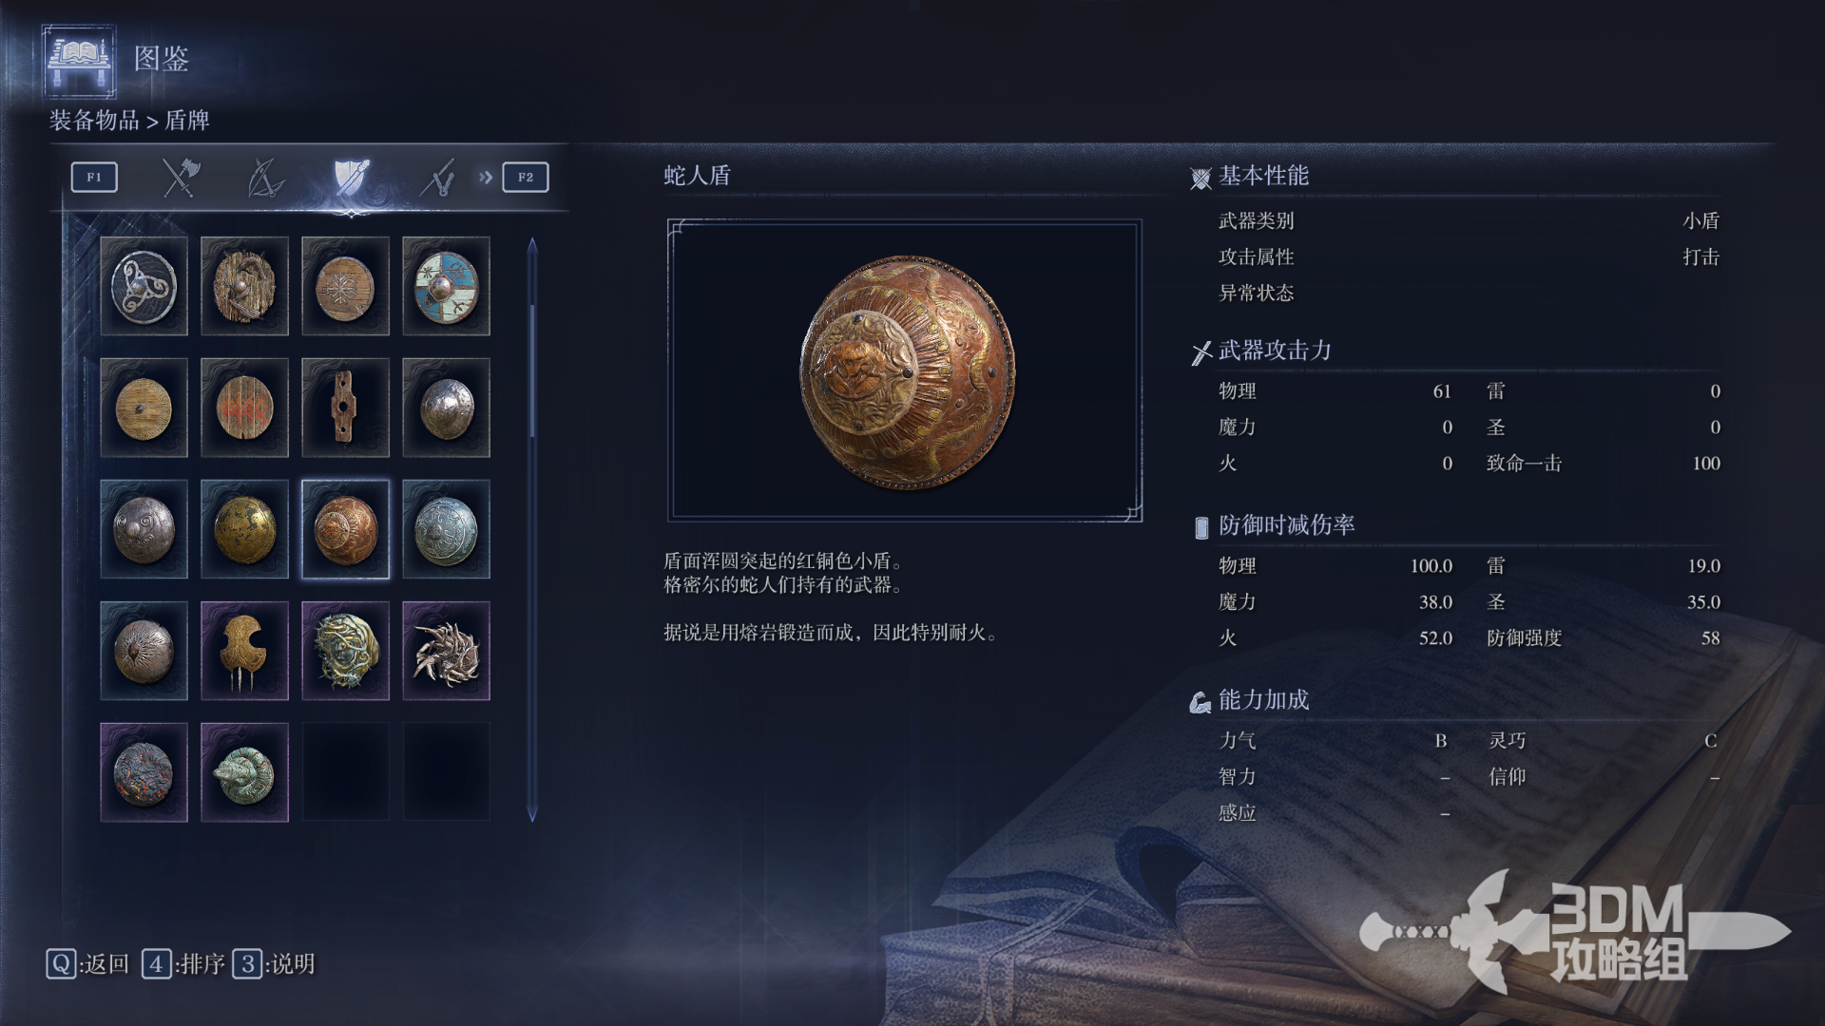The image size is (1825, 1026).
Task: Select the thorny spiked shield icon
Action: click(447, 651)
